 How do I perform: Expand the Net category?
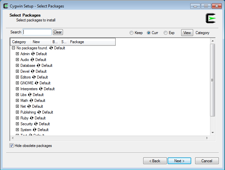click(x=17, y=106)
